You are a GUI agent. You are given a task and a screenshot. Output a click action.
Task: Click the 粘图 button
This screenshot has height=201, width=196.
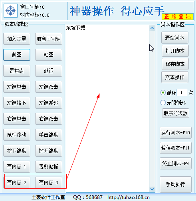(x=49, y=55)
